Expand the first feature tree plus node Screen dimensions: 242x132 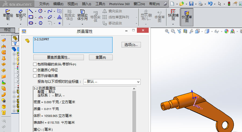[x=14, y=54]
